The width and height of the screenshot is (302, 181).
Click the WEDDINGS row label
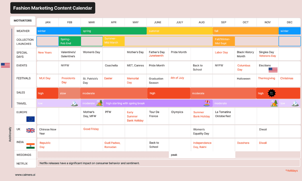24,155
